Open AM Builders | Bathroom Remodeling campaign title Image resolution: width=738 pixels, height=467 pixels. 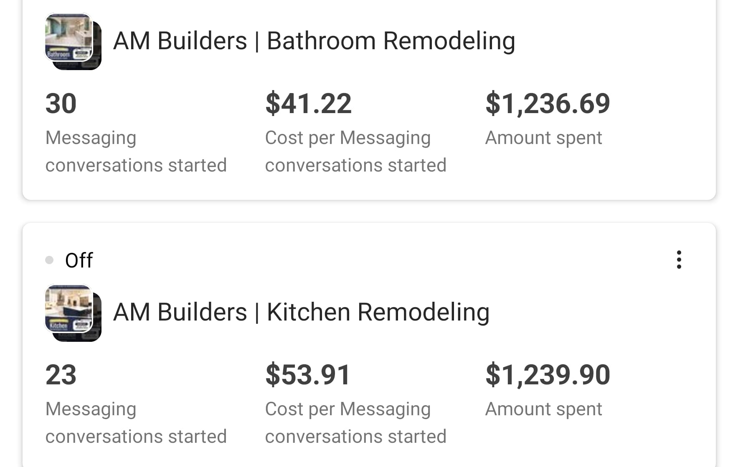314,41
